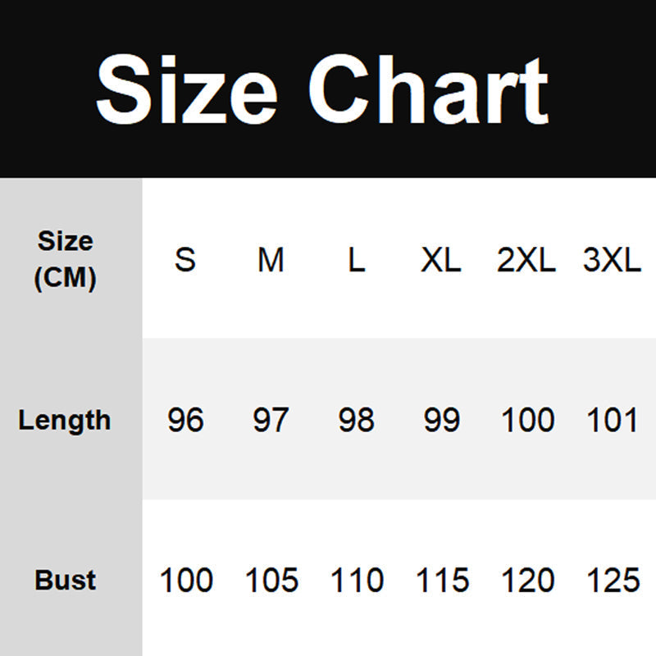Select length value 97 for size M
Image resolution: width=656 pixels, height=656 pixels.
pos(271,420)
